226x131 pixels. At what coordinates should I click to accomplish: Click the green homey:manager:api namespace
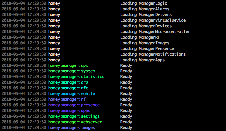[68, 65]
